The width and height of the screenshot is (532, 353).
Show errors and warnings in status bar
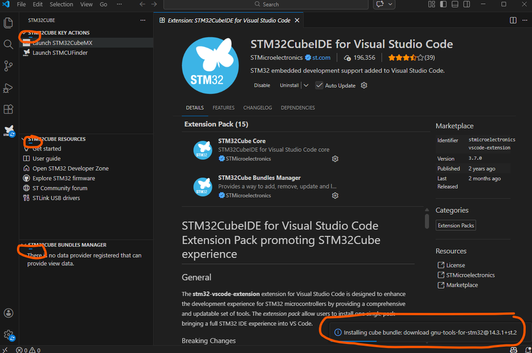28,350
